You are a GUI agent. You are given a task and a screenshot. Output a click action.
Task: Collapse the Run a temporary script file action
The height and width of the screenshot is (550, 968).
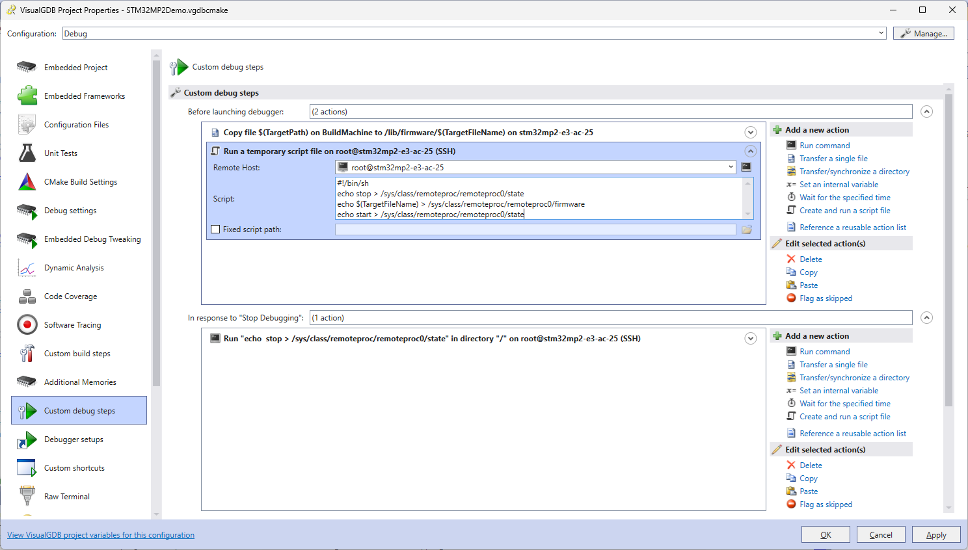751,151
